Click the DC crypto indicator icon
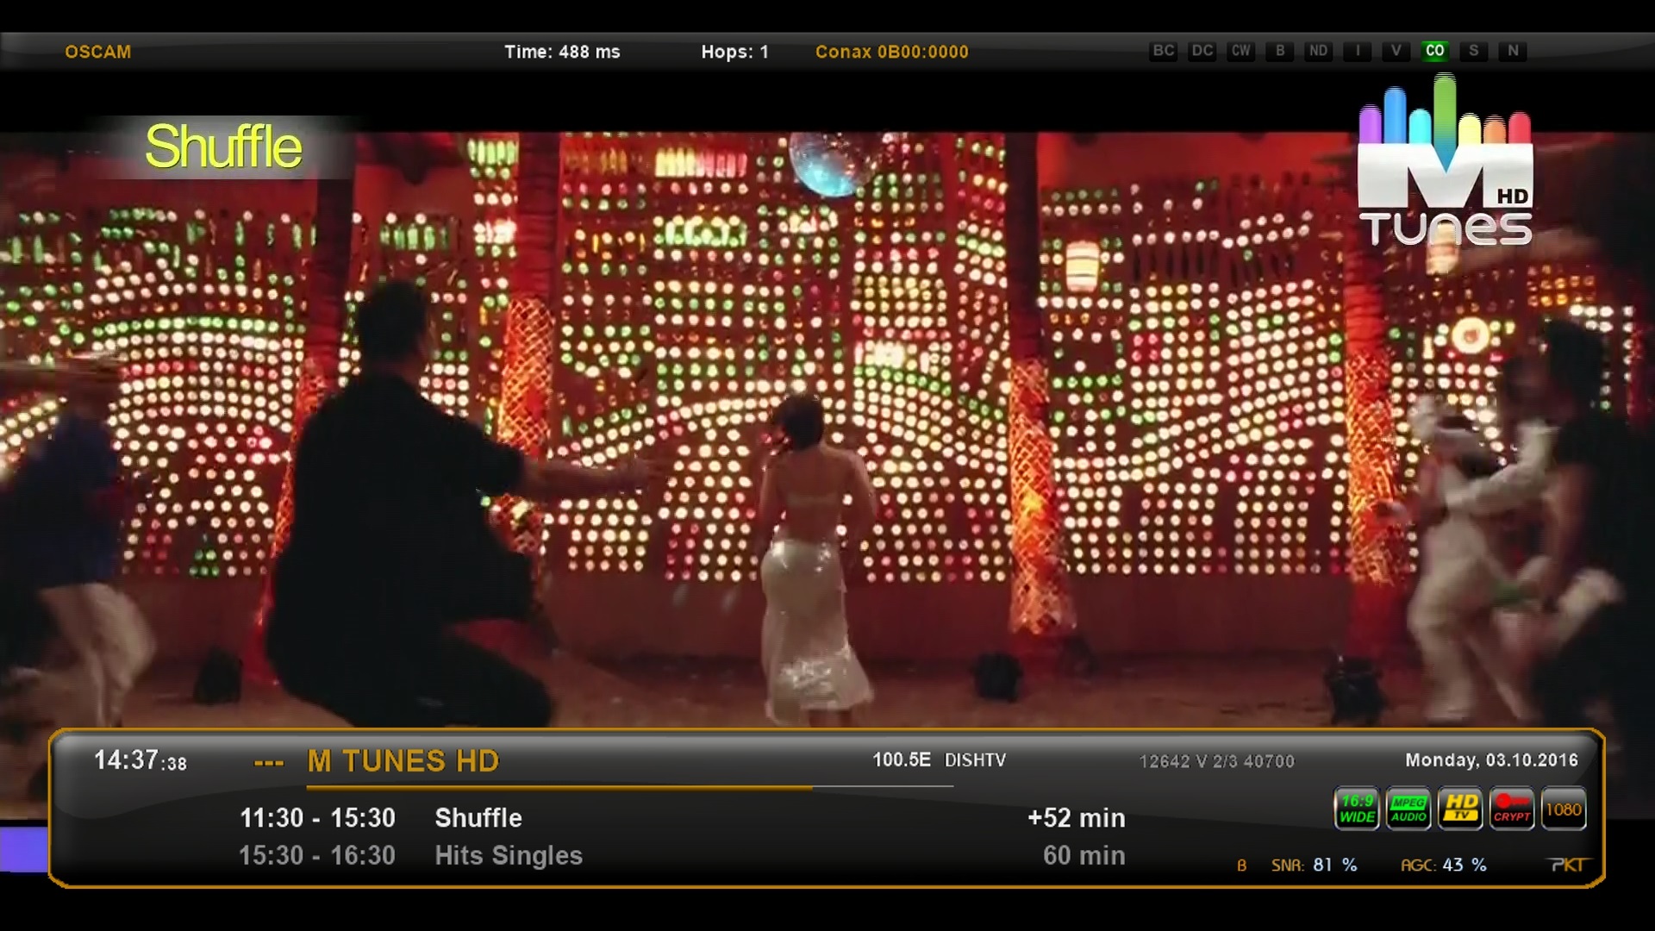Viewport: 1655px width, 931px height. pos(1202,51)
